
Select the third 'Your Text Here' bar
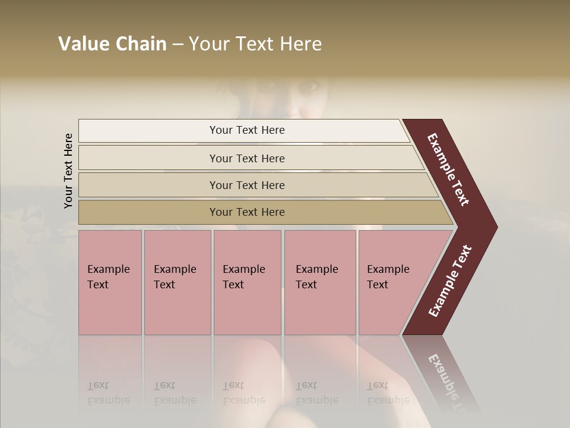tap(246, 185)
